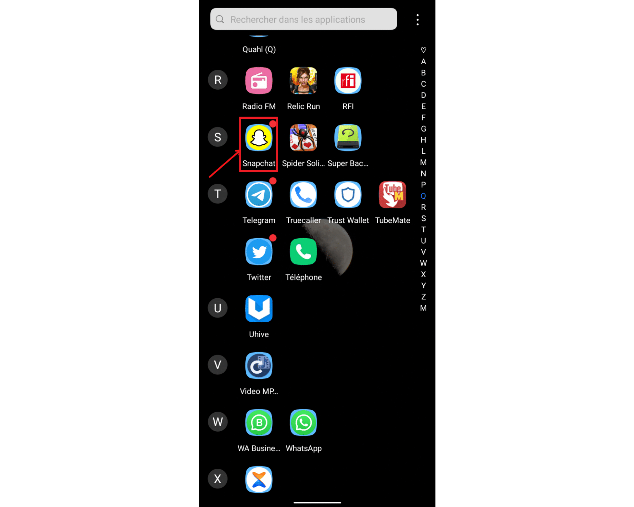Expand U section in app drawer

[x=218, y=308]
